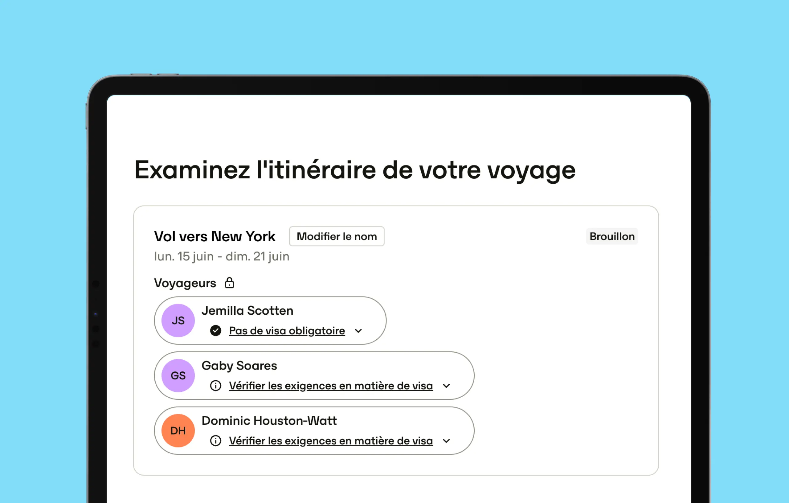
Task: Click the date range lun. 15 juin - dim. 21 juin
Action: (x=222, y=256)
